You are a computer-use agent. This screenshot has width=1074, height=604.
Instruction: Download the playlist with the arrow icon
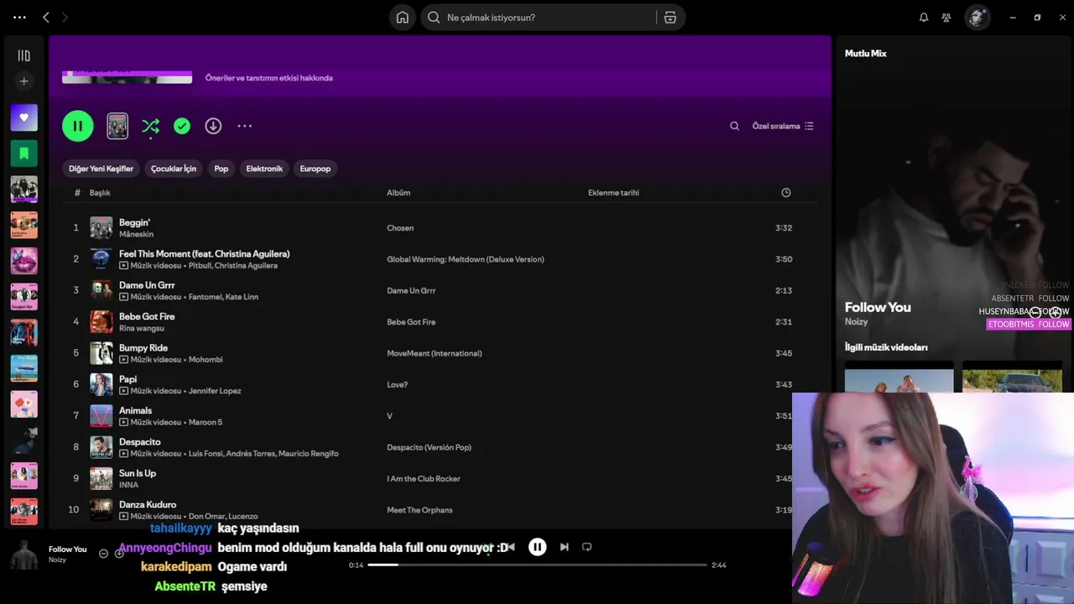click(x=213, y=126)
